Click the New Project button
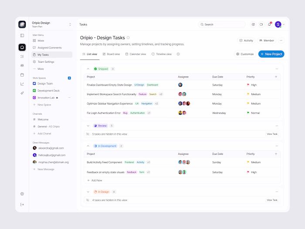305x229 pixels. [x=271, y=54]
